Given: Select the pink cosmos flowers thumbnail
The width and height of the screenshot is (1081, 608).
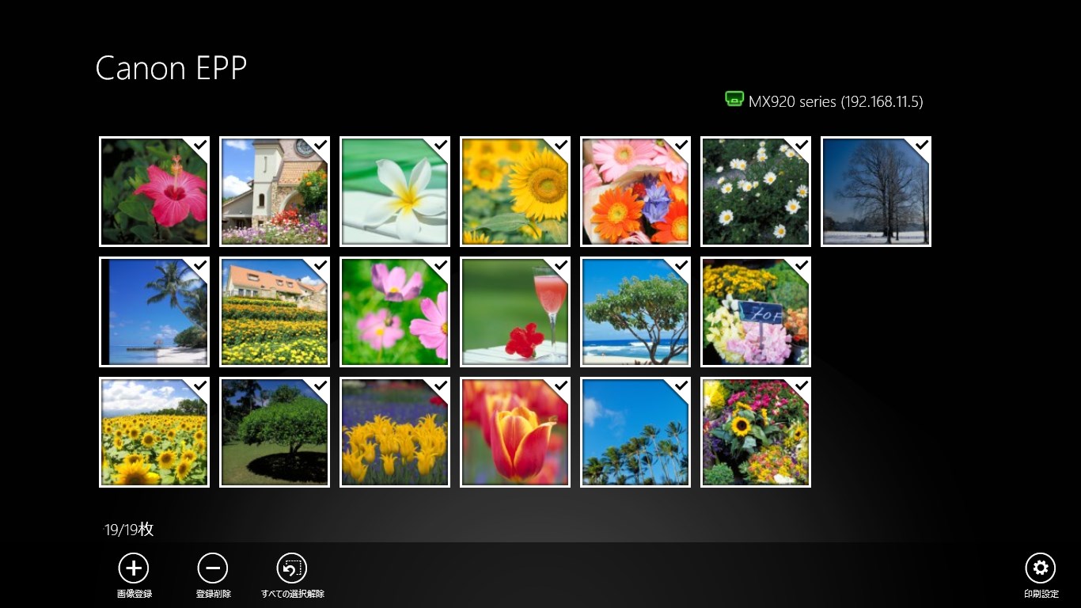Looking at the screenshot, I should point(395,312).
